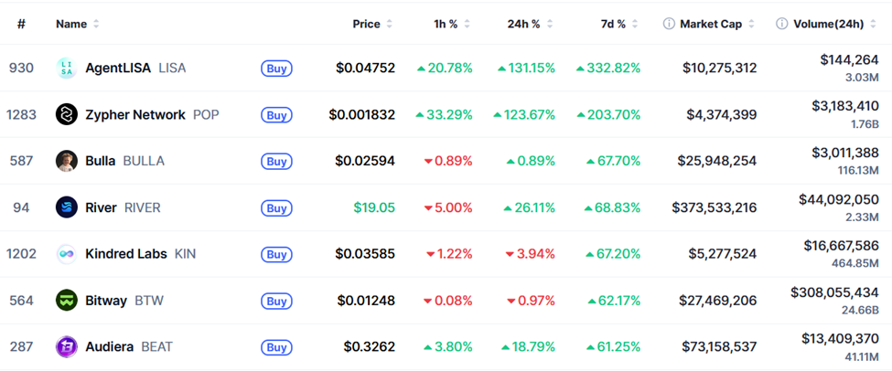This screenshot has width=892, height=371.
Task: Click the Market Cap info icon
Action: coord(669,24)
